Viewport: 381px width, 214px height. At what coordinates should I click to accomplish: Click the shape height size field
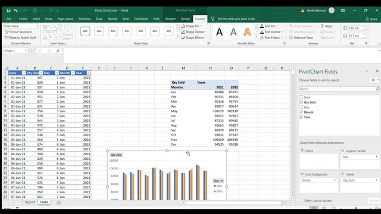[355, 28]
